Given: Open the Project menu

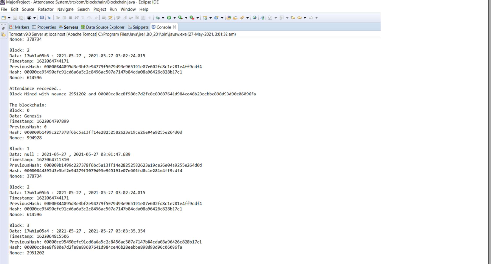Looking at the screenshot, I should [x=99, y=9].
